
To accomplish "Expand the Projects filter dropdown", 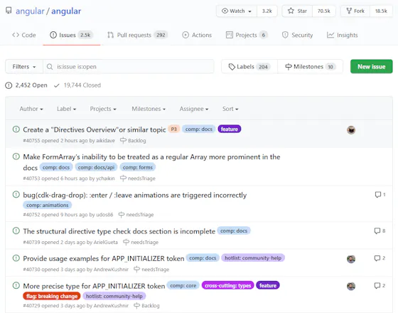I will tap(103, 109).
